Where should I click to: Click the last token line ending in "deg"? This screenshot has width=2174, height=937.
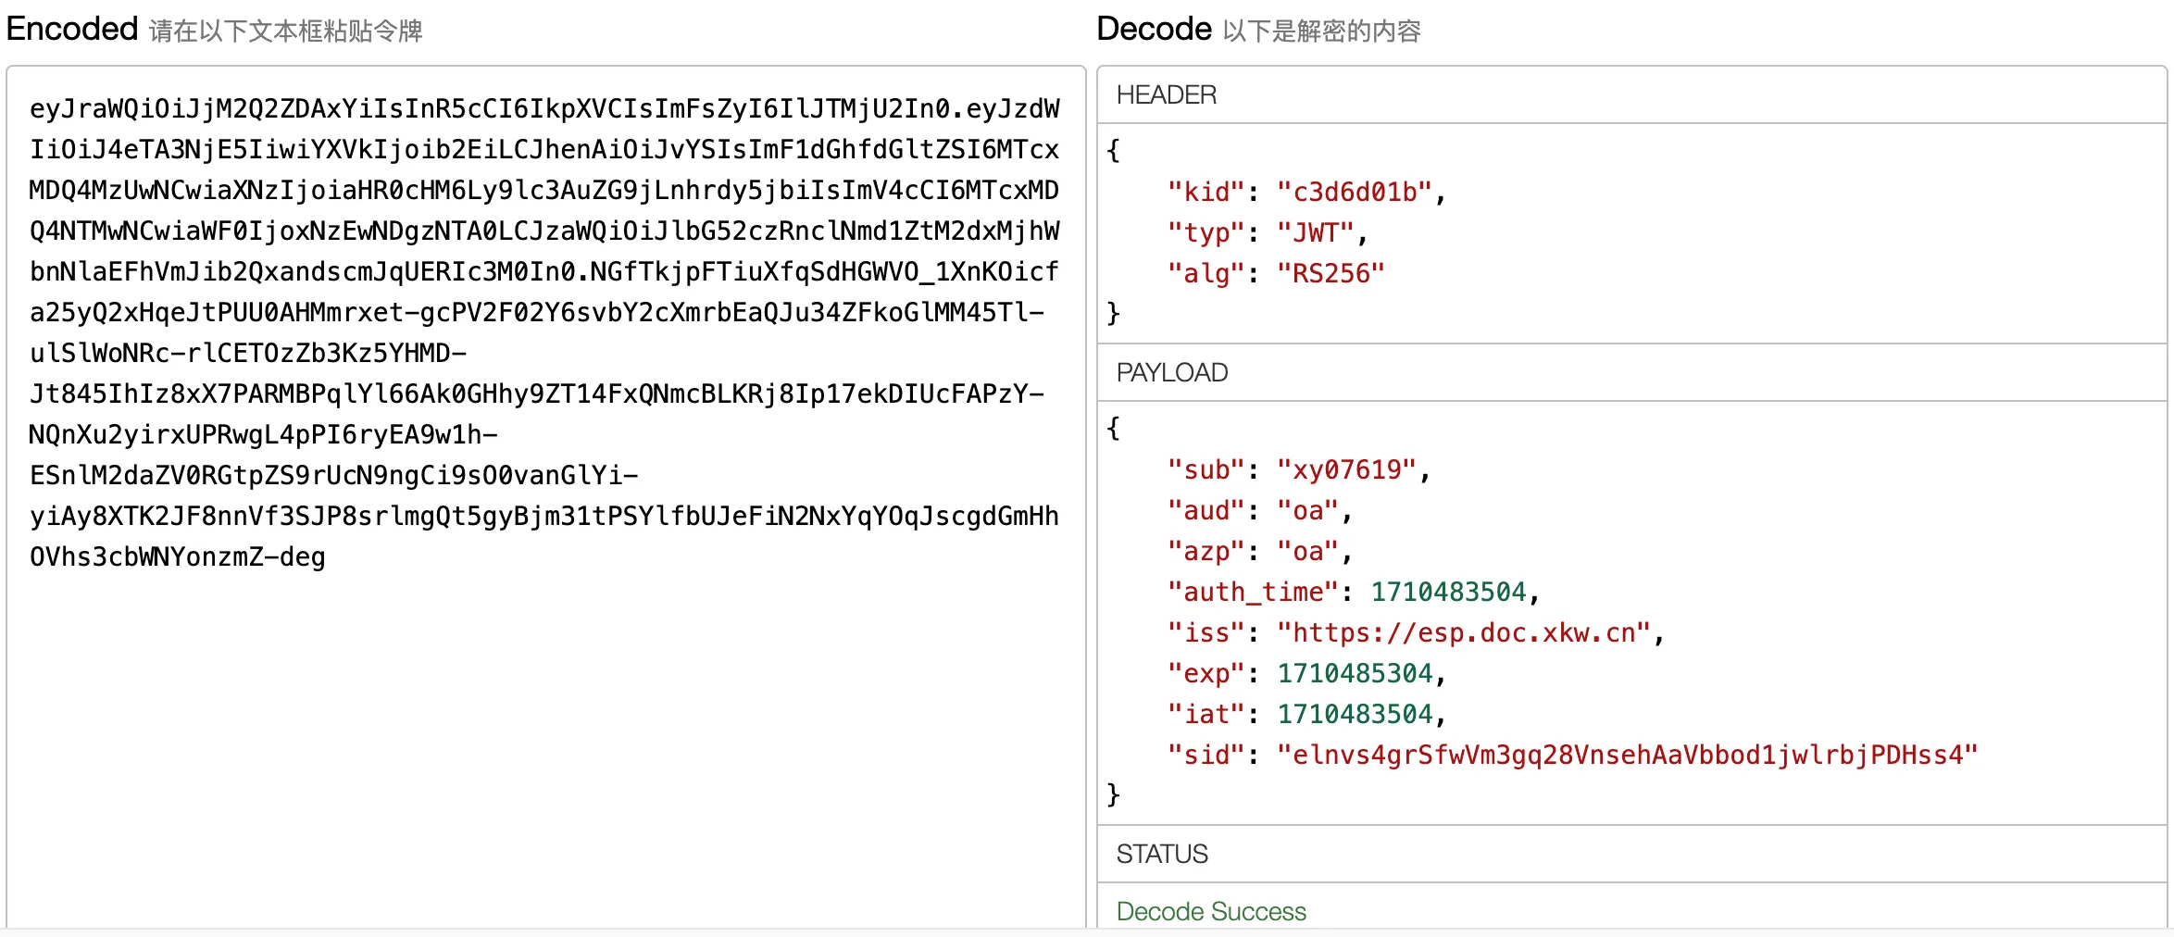[x=178, y=557]
